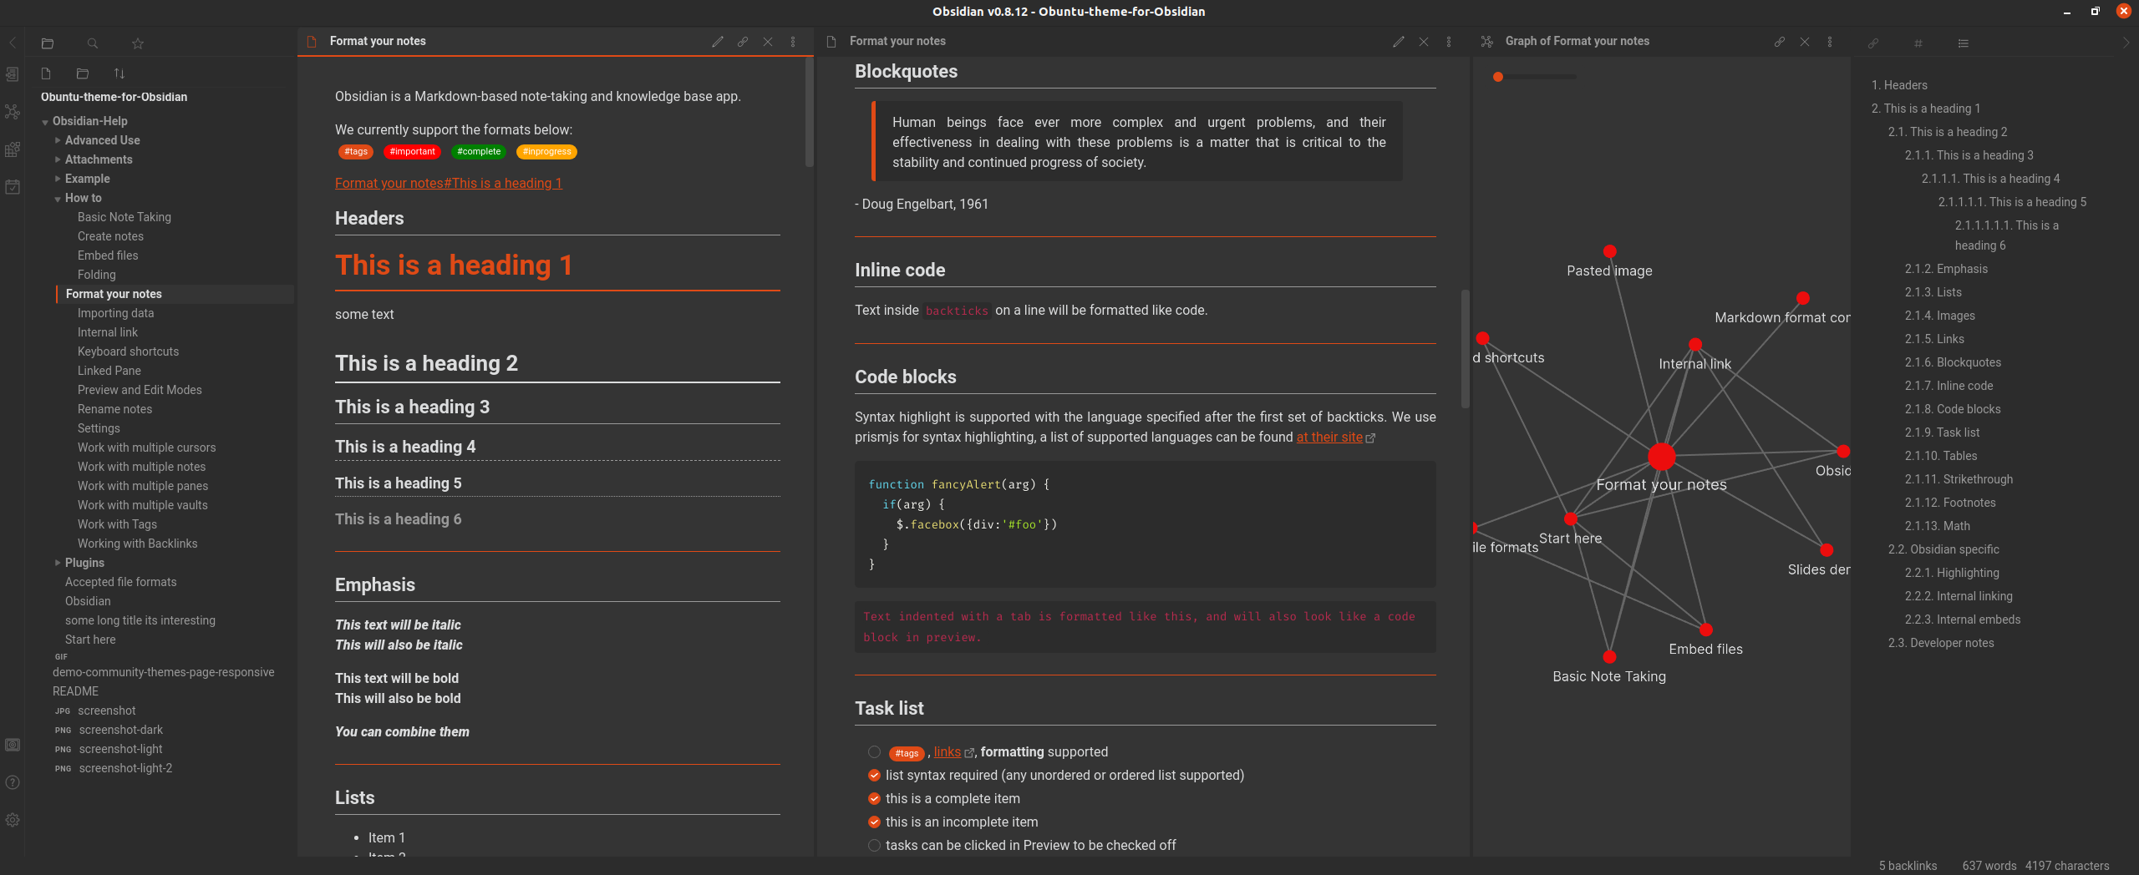This screenshot has width=2139, height=875.
Task: Uncheck 'this is a complete item' task
Action: coord(874,799)
